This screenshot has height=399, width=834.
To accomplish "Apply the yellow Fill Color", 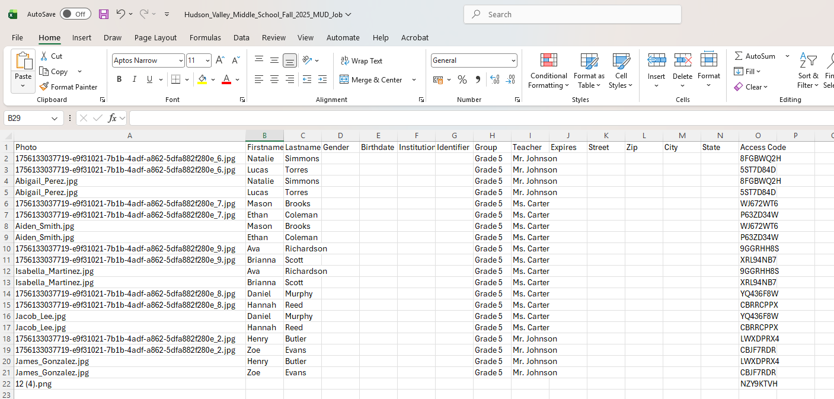I will tap(202, 79).
